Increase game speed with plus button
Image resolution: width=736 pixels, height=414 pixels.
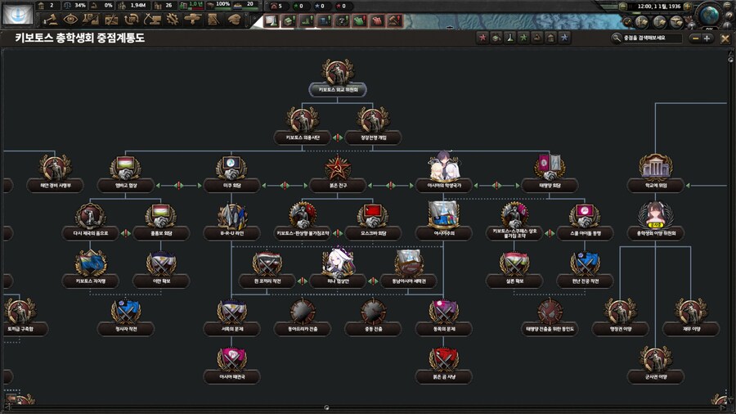(x=688, y=7)
